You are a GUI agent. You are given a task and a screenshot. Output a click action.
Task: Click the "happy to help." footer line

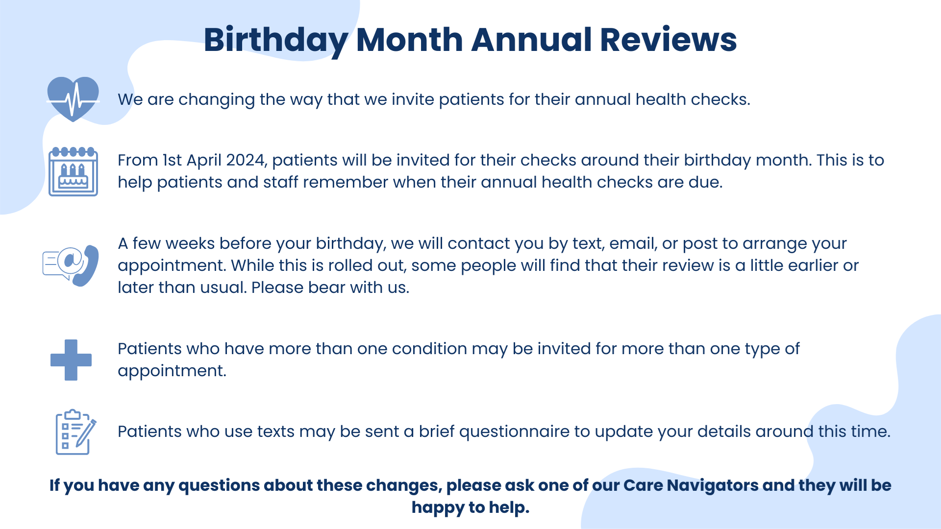pos(470,507)
